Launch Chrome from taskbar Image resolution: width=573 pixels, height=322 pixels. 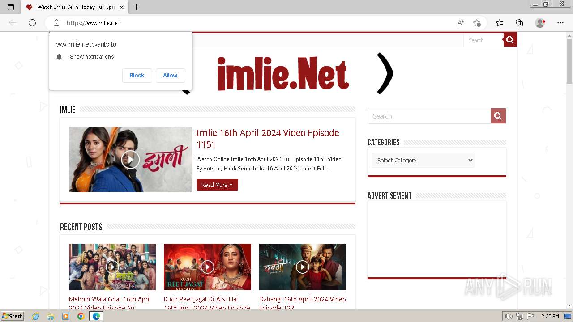(x=81, y=316)
